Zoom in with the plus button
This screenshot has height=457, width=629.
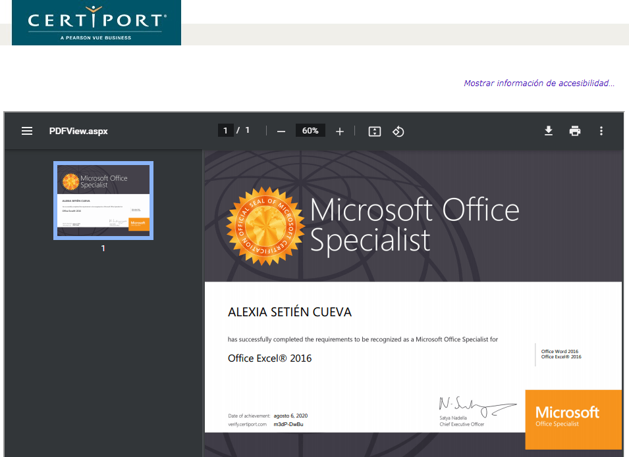(x=340, y=132)
